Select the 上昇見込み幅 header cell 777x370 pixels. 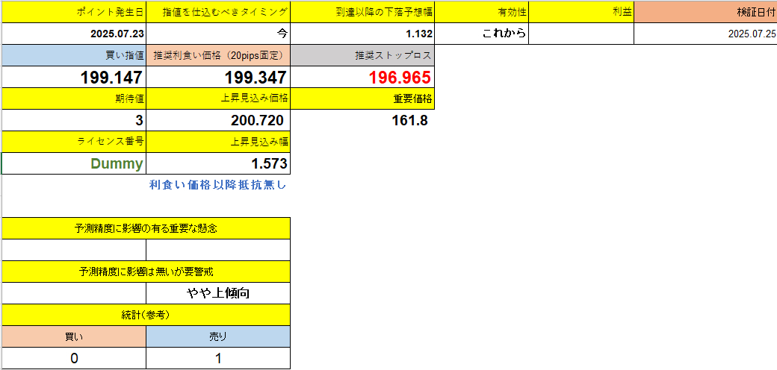218,142
